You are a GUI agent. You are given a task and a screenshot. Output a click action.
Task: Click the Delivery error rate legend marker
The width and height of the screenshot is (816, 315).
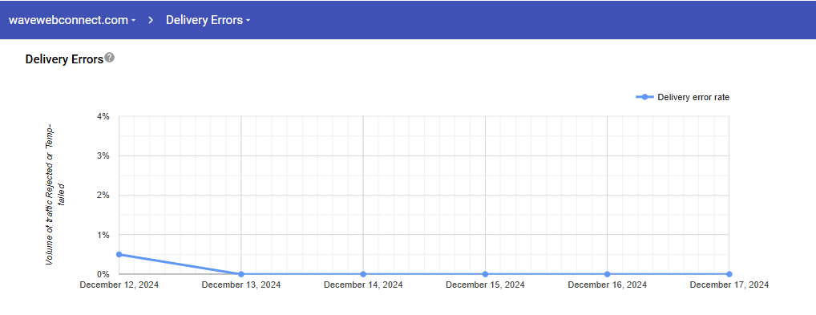[644, 97]
